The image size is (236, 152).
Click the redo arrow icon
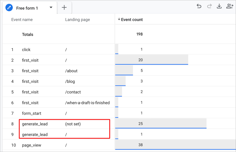pyautogui.click(x=209, y=6)
